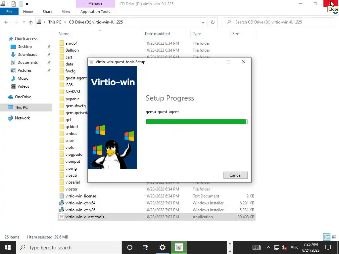Go back with the Explorer back arrow
This screenshot has height=254, width=339.
coord(6,22)
